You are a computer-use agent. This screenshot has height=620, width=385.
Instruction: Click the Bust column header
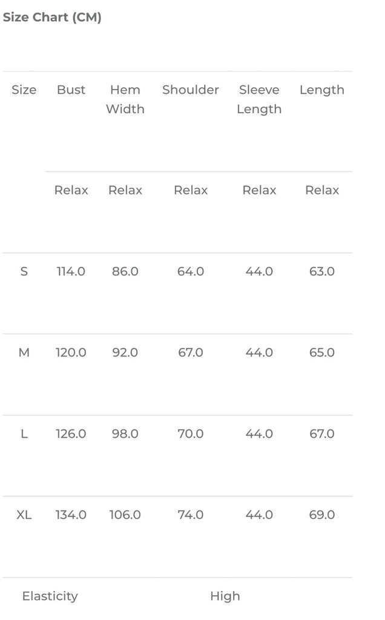click(x=71, y=90)
